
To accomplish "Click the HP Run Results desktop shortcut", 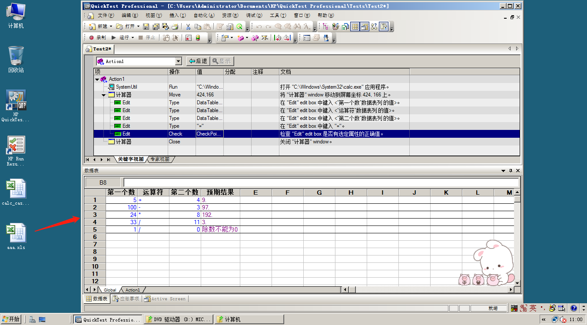I will click(16, 151).
